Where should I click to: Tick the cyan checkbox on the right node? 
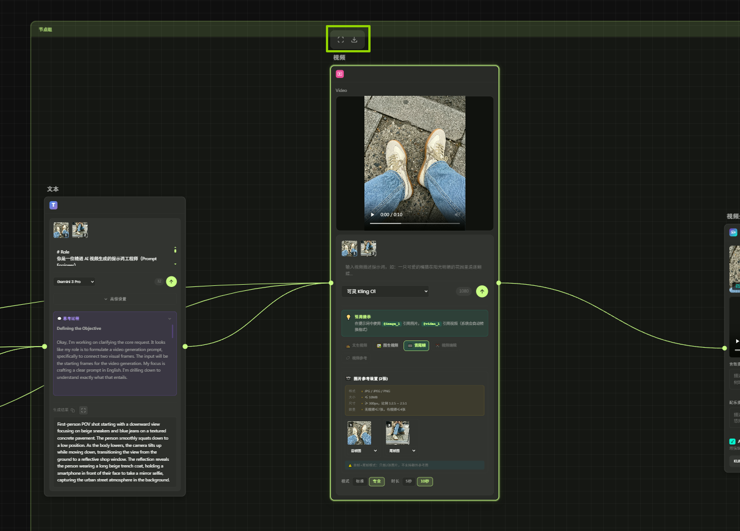click(732, 441)
